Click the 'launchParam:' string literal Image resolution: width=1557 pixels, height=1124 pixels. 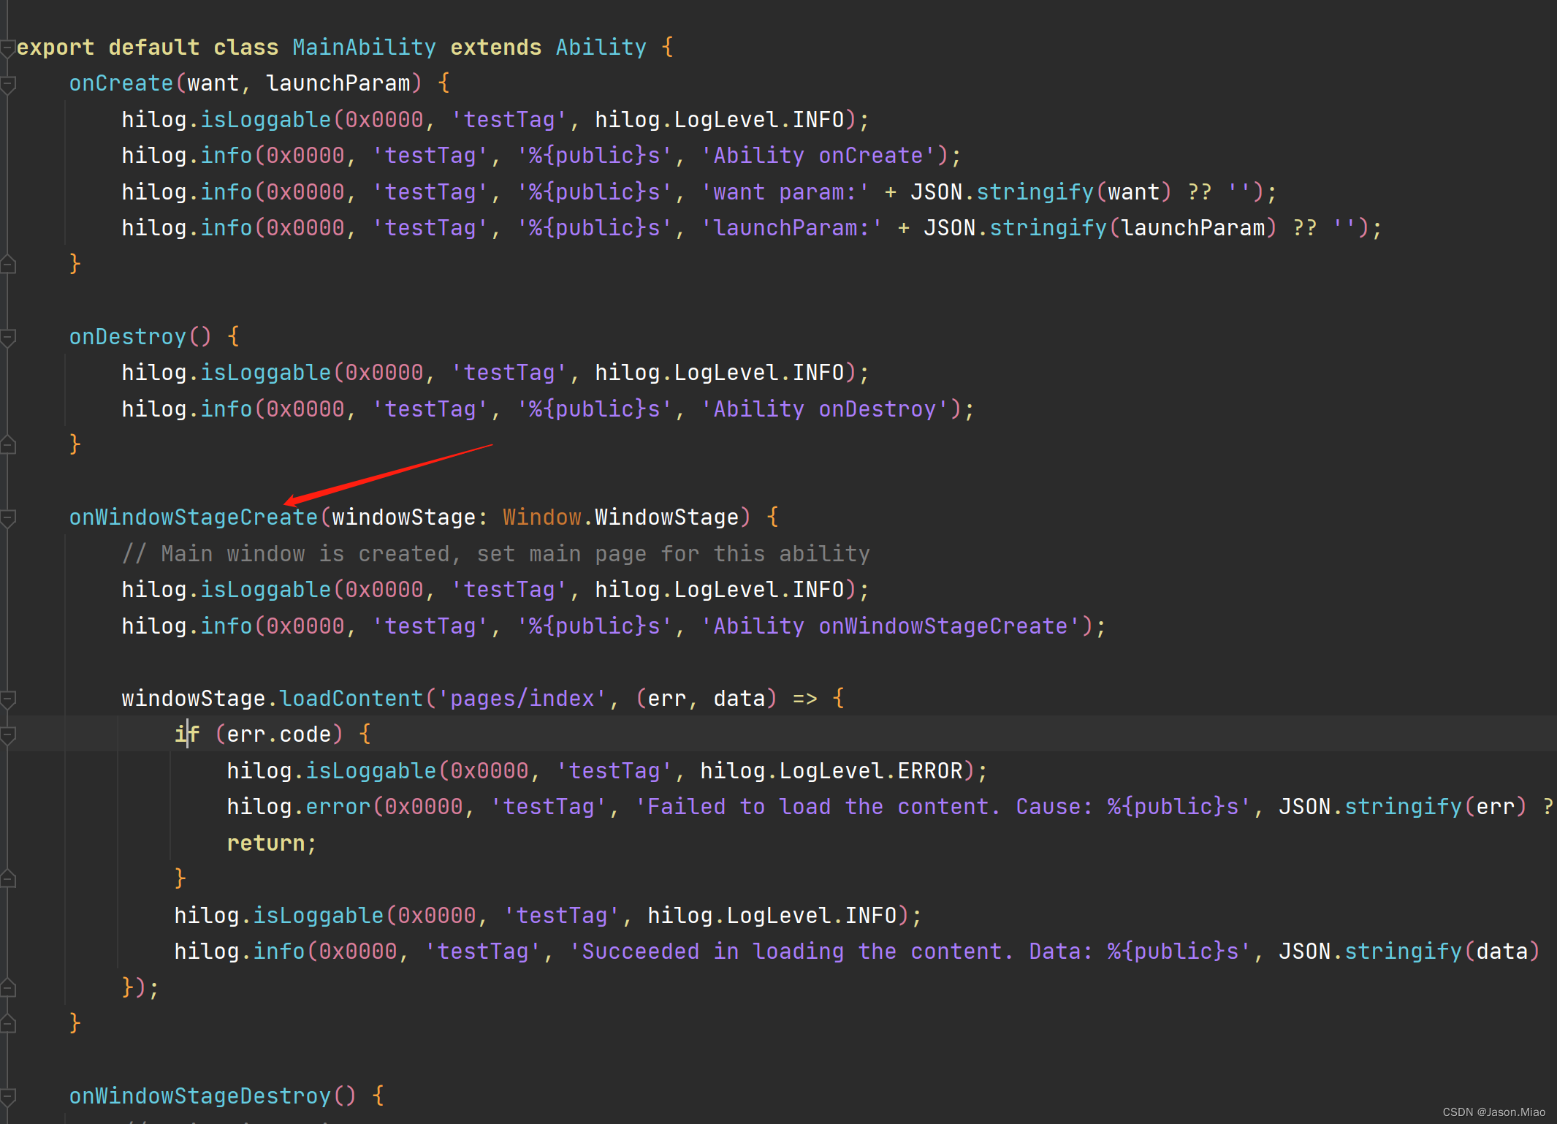(x=792, y=228)
